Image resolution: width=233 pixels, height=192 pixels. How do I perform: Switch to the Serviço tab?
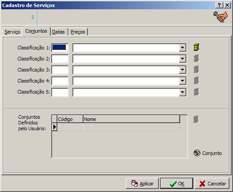(x=12, y=32)
